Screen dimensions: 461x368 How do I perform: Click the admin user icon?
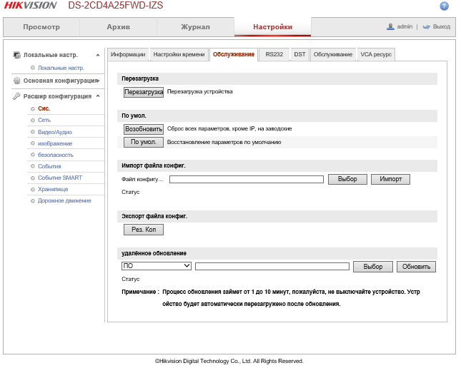tap(390, 26)
